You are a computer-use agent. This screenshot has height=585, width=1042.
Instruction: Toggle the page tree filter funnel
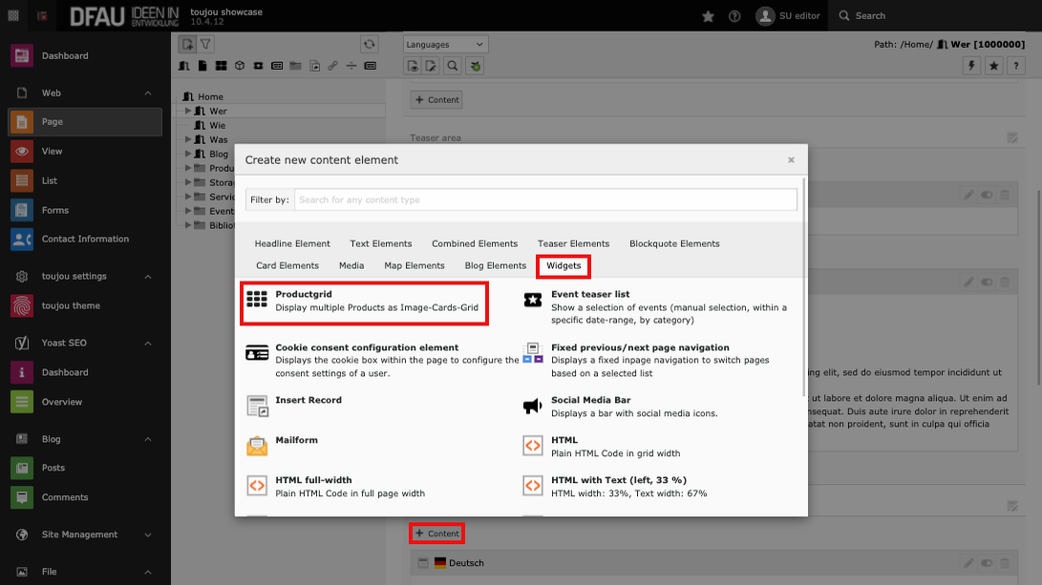coord(205,44)
